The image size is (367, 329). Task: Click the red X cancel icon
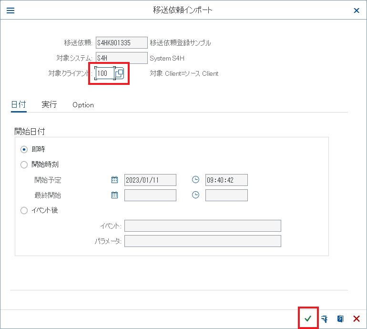356,319
